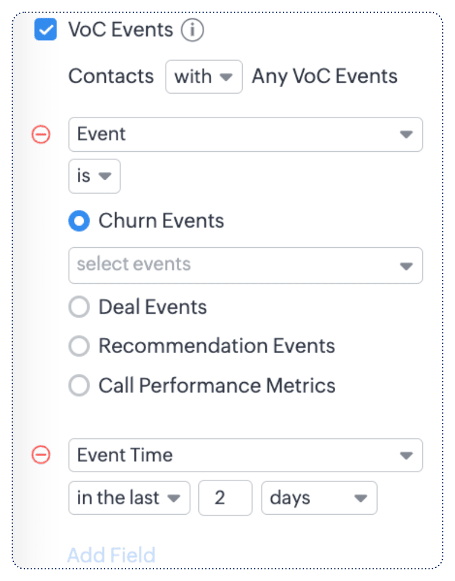
Task: Click the Deal Events label text
Action: tap(152, 307)
